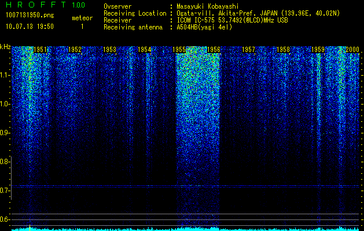Click the Ovserver field label

coord(117,6)
